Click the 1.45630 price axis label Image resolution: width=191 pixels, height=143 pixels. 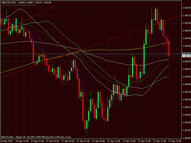point(186,100)
